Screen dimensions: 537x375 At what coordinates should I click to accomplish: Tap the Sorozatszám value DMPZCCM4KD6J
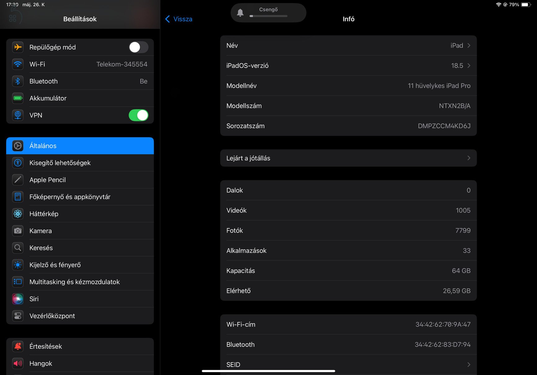[444, 126]
